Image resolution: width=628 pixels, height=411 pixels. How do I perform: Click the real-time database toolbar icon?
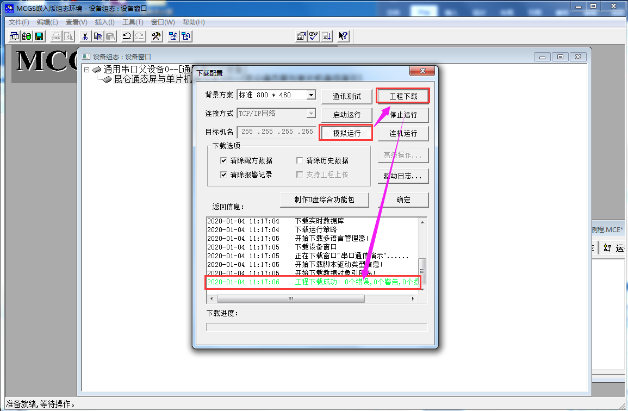point(27,36)
